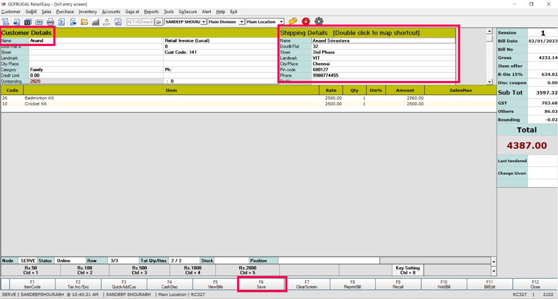Viewport: 558px width, 299px height.
Task: Click F7 ClearScreen button
Action: point(307,284)
